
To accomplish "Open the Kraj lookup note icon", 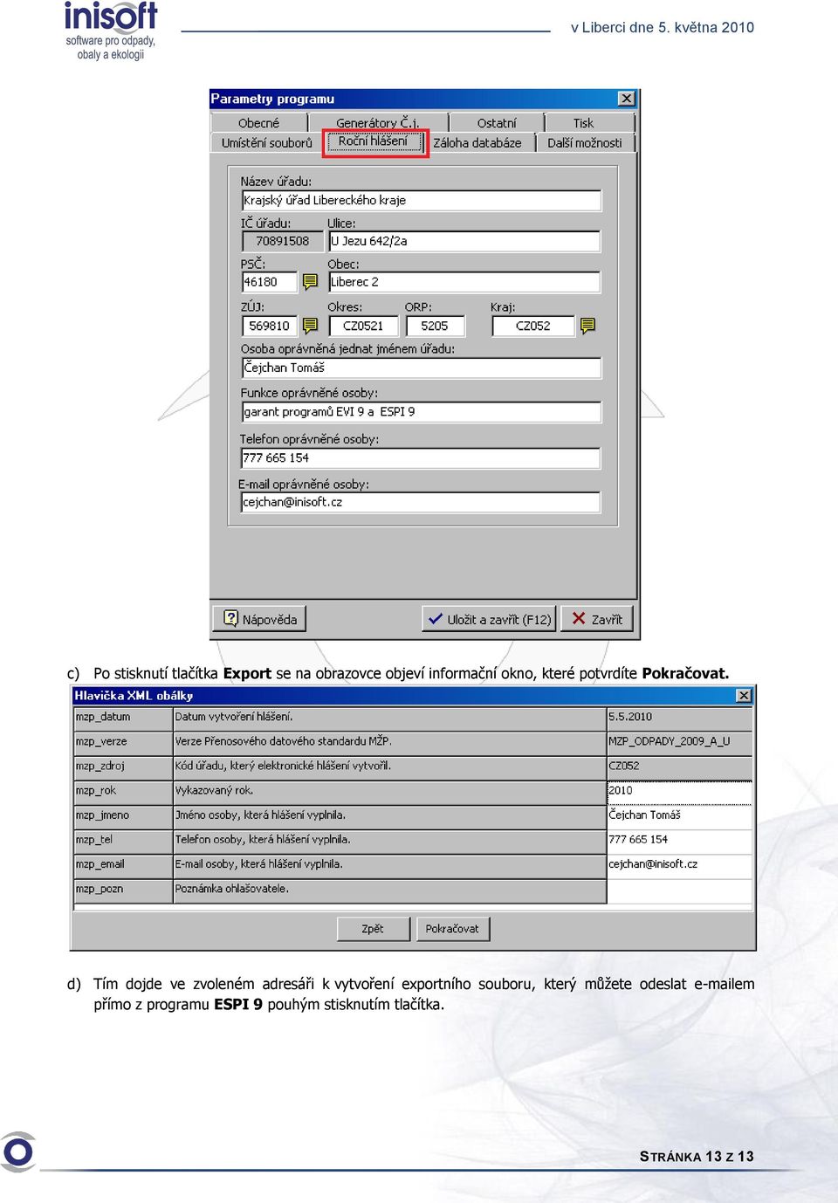I will click(x=587, y=326).
